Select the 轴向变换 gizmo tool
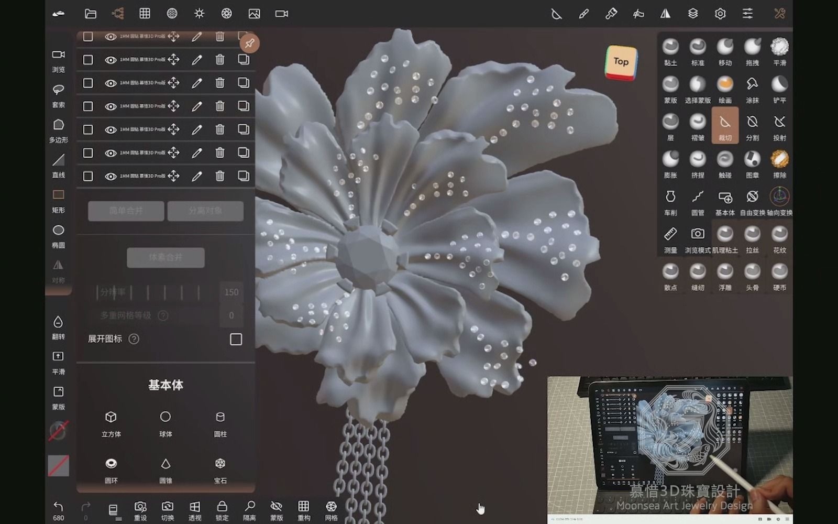This screenshot has width=838, height=524. click(x=779, y=202)
